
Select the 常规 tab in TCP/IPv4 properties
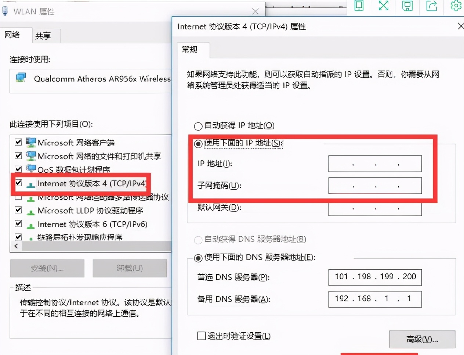click(x=190, y=50)
